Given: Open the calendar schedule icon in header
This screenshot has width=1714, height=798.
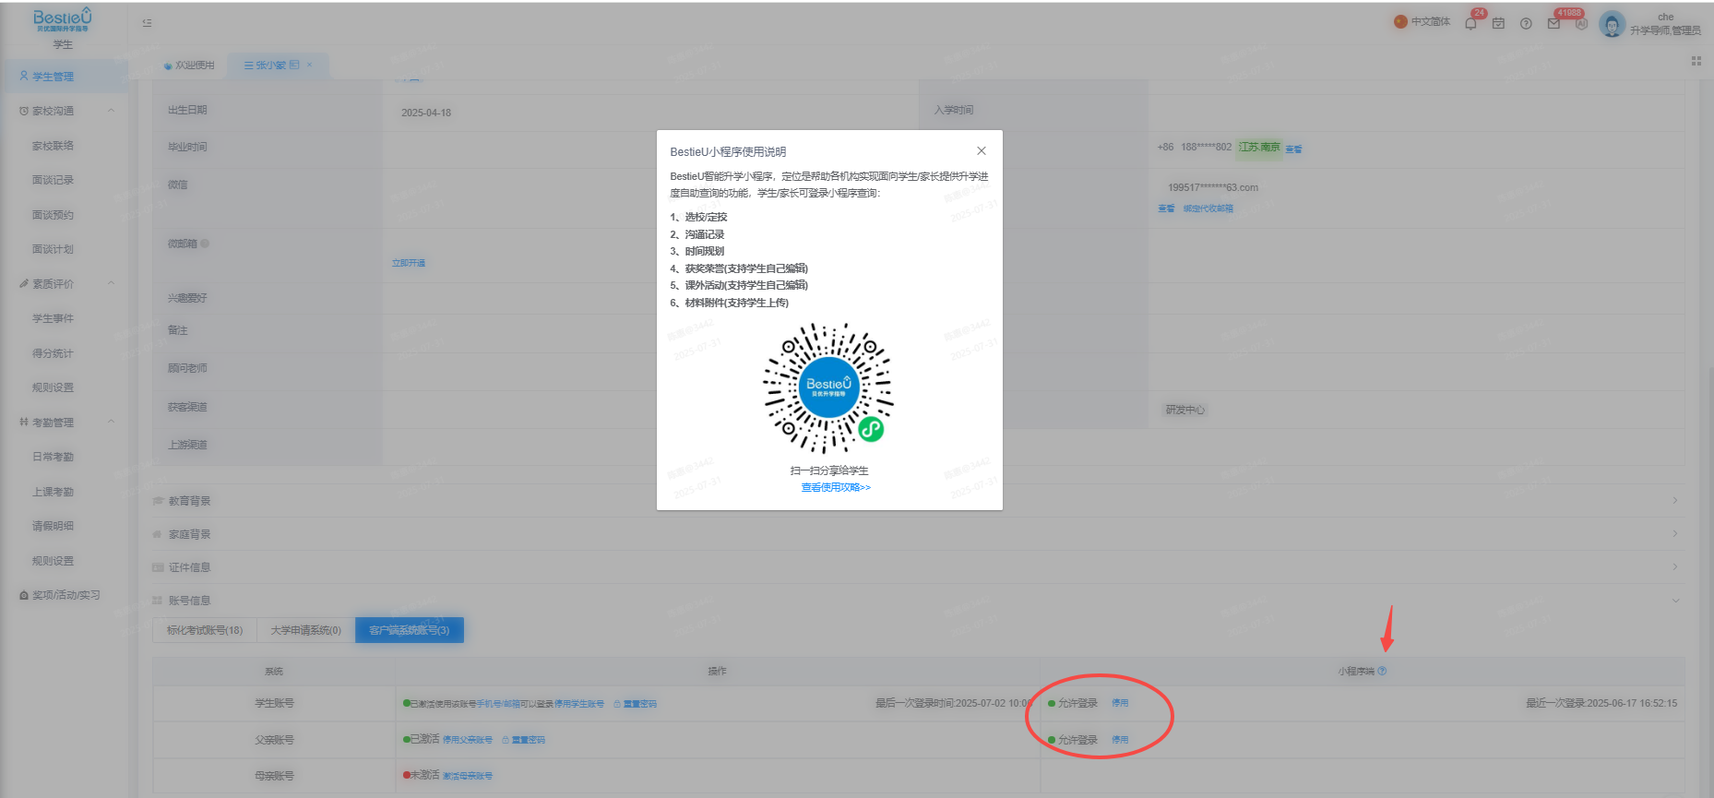Looking at the screenshot, I should click(1498, 24).
